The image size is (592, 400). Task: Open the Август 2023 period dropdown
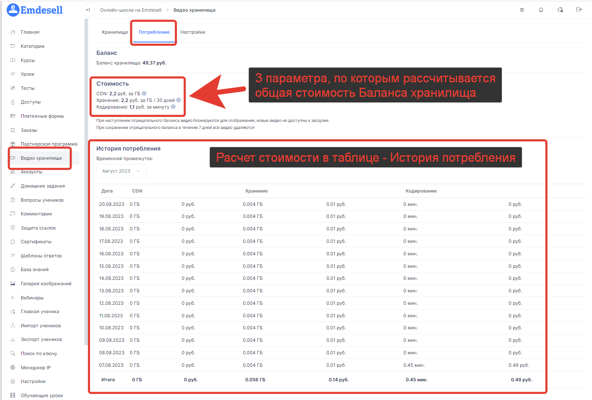121,171
